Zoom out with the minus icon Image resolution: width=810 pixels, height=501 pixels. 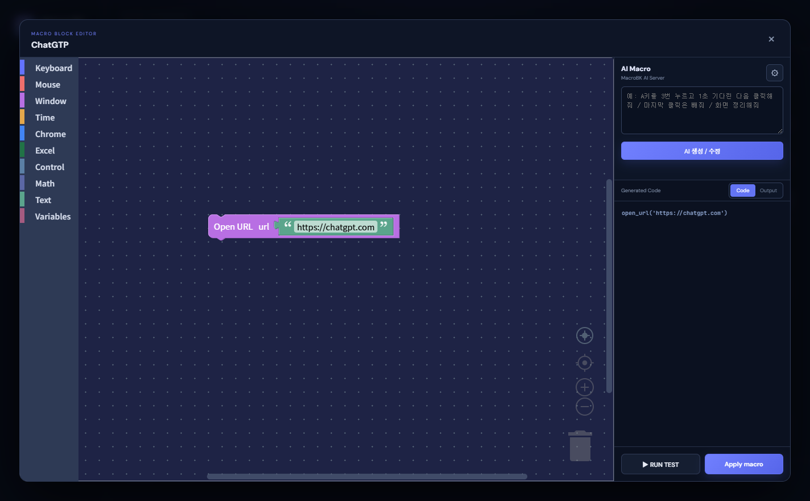[x=585, y=407]
